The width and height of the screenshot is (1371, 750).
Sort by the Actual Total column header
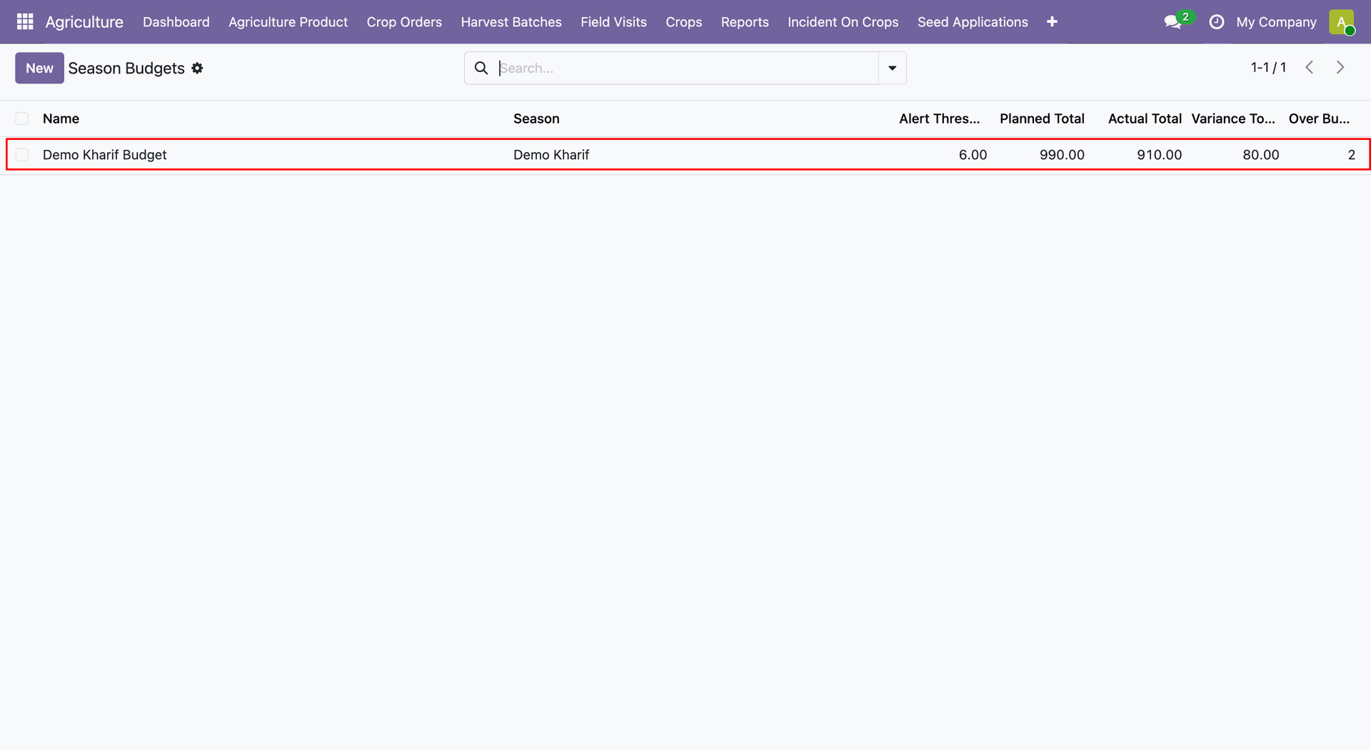click(x=1145, y=118)
